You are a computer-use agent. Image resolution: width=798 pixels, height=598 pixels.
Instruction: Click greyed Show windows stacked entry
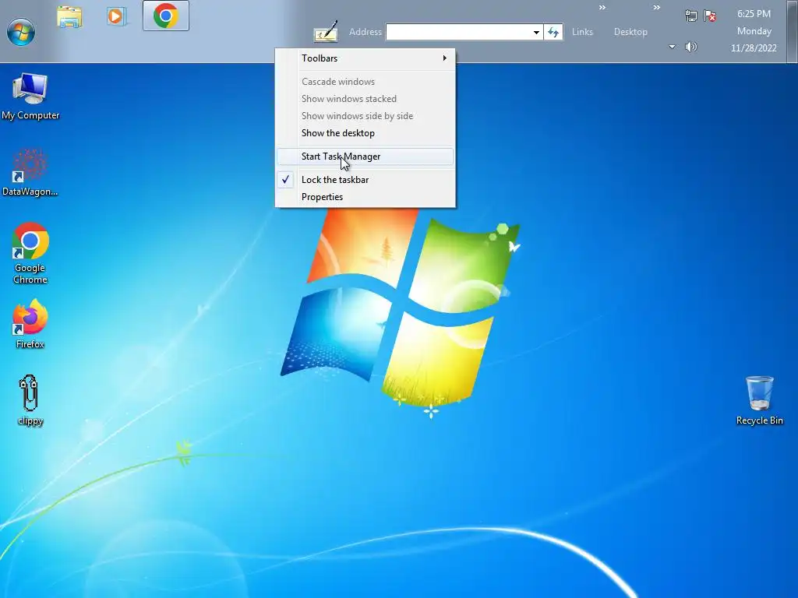tap(365, 99)
